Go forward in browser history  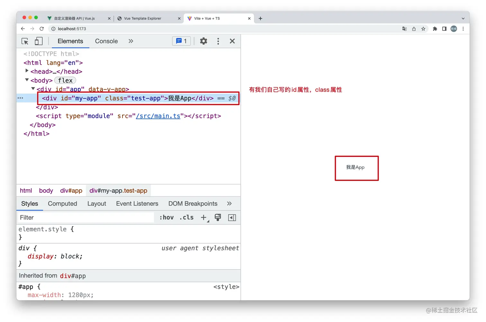[x=32, y=29]
